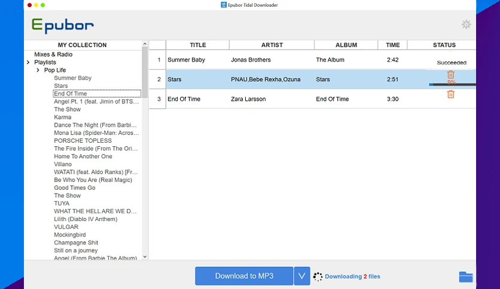Click the downloading spinner icon
This screenshot has height=289, width=500.
tap(318, 276)
